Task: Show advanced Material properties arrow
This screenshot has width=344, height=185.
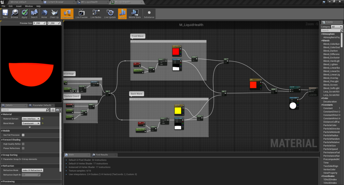Action: (30, 127)
